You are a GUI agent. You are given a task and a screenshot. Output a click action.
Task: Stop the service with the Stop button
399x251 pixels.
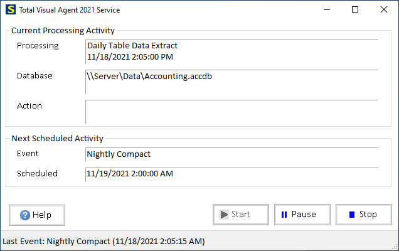pos(364,215)
